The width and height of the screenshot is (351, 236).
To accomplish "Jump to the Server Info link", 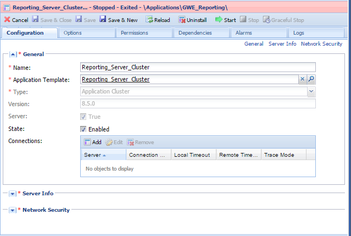I will (282, 44).
